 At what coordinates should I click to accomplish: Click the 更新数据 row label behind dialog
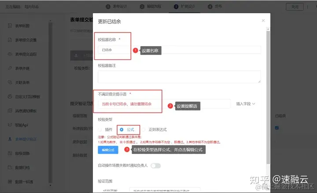pos(80,142)
